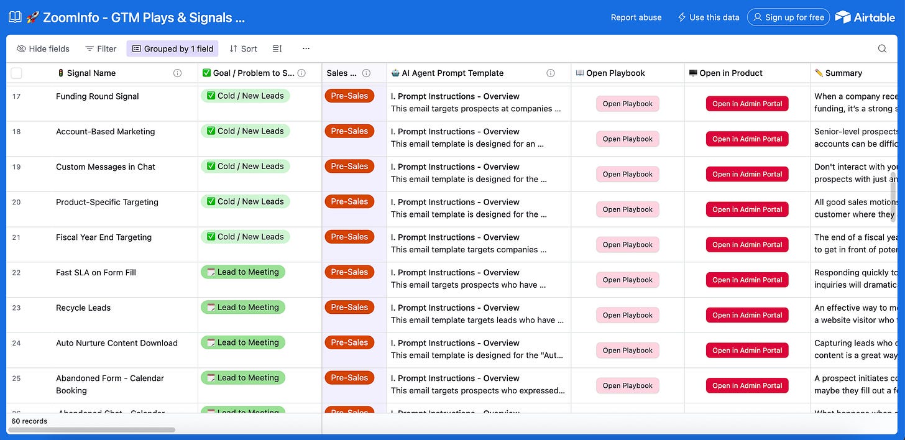Image resolution: width=905 pixels, height=440 pixels.
Task: Click the user icon in Sign up button
Action: tap(757, 17)
